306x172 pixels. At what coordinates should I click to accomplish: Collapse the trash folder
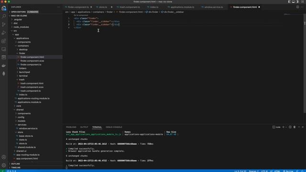(22, 80)
